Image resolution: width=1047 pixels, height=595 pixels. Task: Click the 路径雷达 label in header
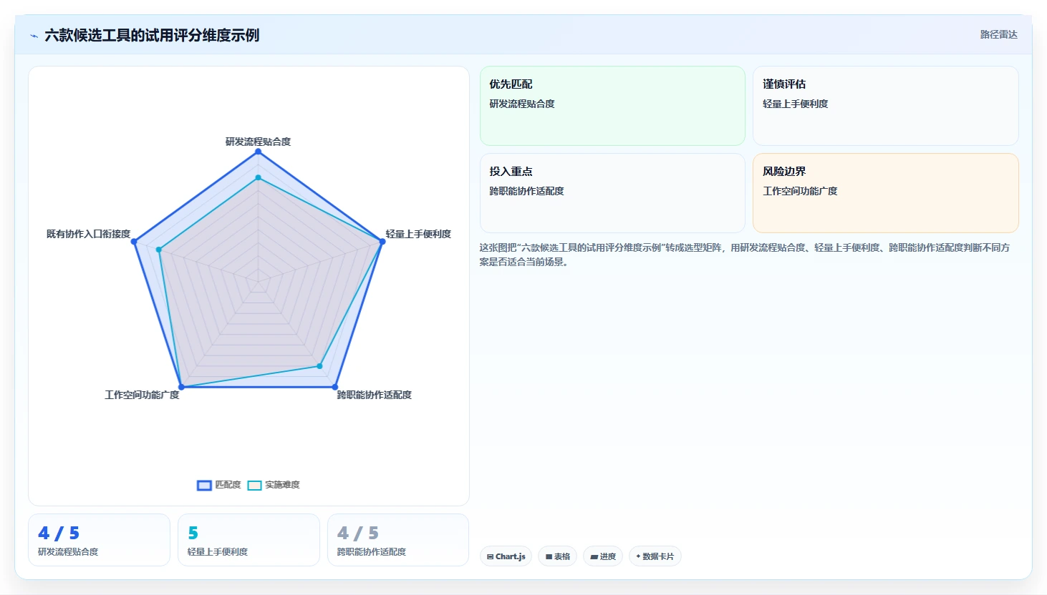(998, 34)
